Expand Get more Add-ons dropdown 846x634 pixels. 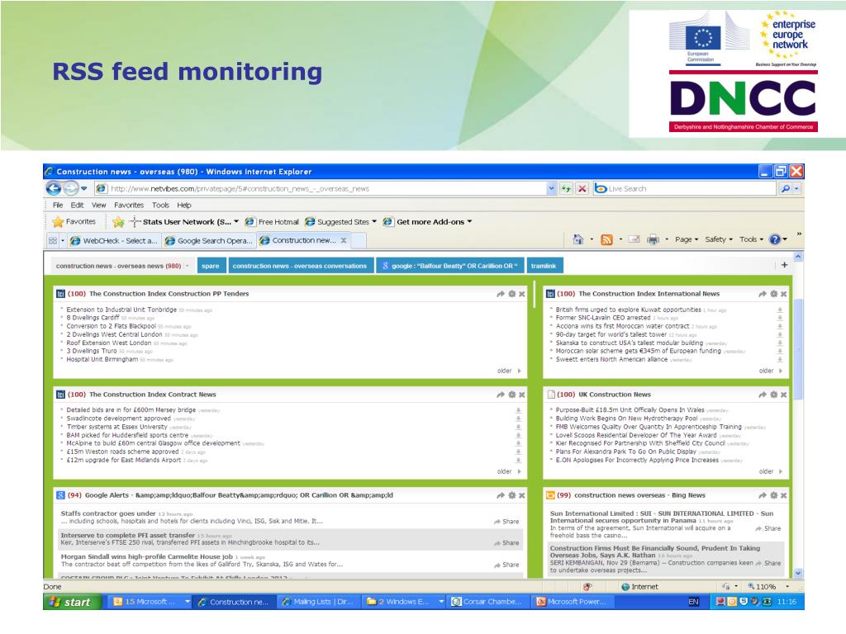(469, 221)
